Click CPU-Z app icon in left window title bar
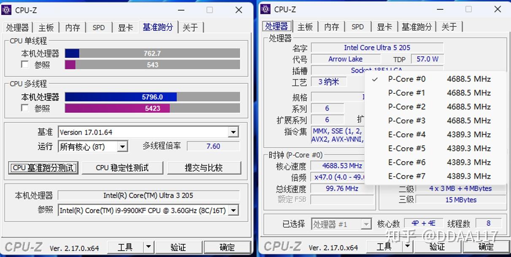511x257 pixels. pos(7,10)
